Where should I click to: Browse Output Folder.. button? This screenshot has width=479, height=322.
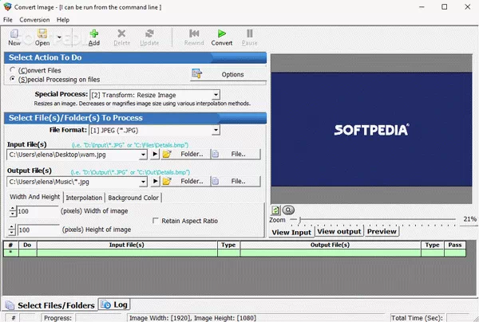[185, 182]
